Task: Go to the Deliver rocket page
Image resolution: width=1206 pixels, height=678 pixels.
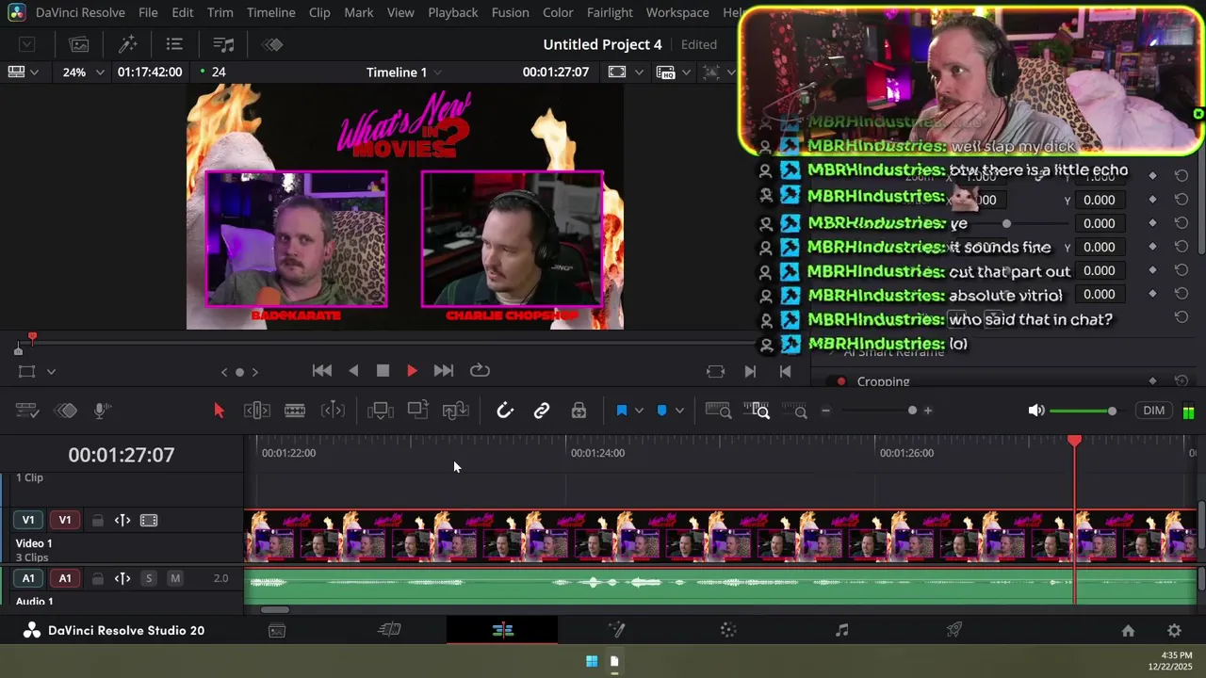Action: (x=954, y=631)
